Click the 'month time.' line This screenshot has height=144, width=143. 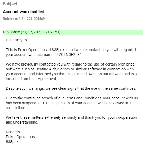tap(16, 108)
